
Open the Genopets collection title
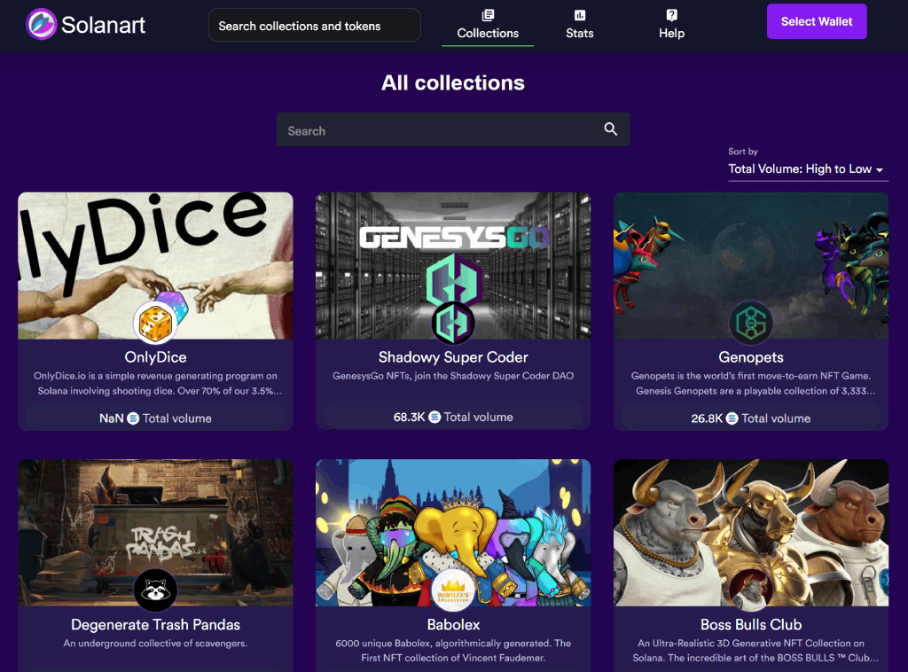pyautogui.click(x=751, y=357)
